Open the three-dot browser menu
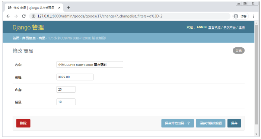Screen dimensions: 261x139 tap(253, 16)
